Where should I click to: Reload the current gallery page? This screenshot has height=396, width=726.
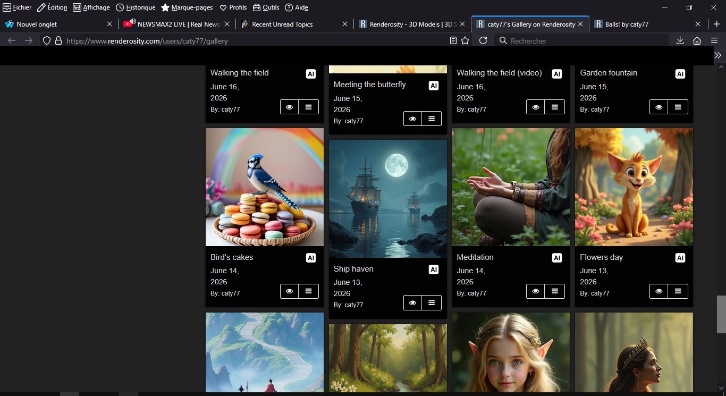click(483, 40)
